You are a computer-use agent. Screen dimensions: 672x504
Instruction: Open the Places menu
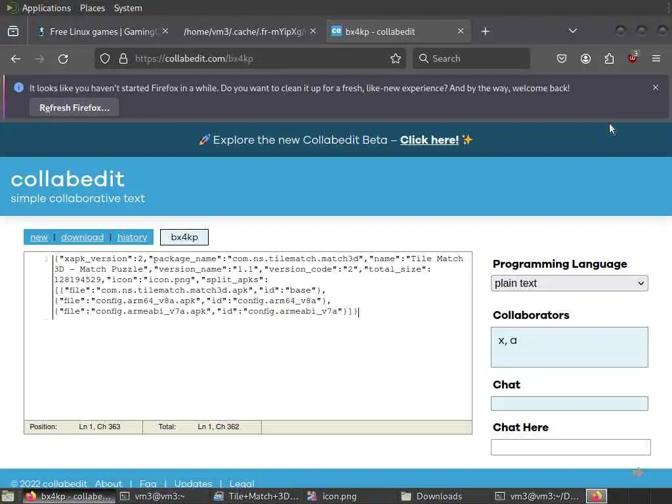pos(92,8)
